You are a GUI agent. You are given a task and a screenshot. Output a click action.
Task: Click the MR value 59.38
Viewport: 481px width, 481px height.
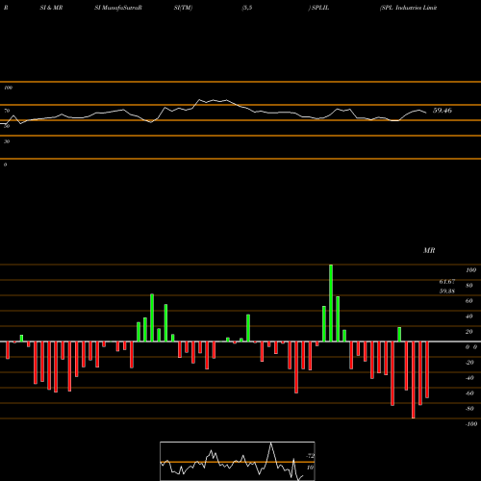tap(447, 291)
